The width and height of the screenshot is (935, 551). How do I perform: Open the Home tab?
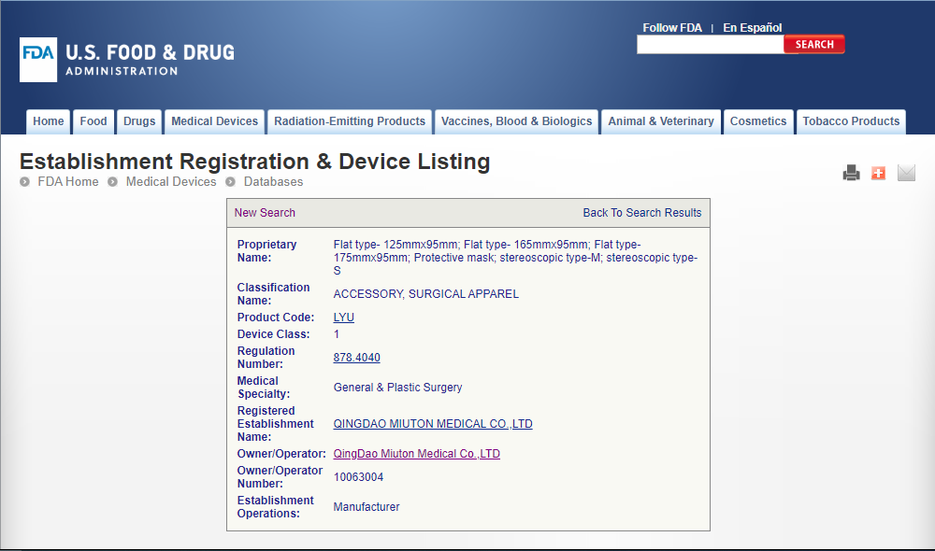(49, 121)
